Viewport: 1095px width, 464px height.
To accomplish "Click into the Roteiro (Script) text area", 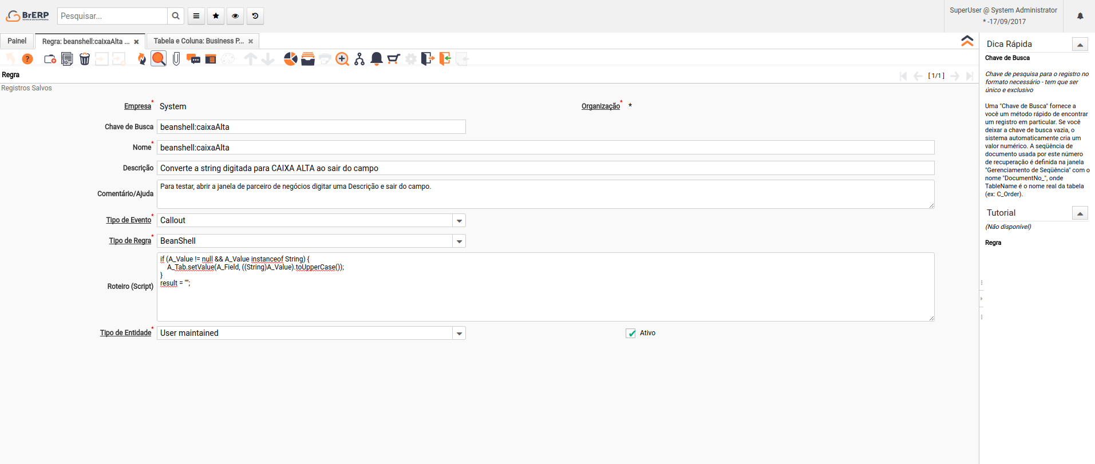I will coord(545,287).
